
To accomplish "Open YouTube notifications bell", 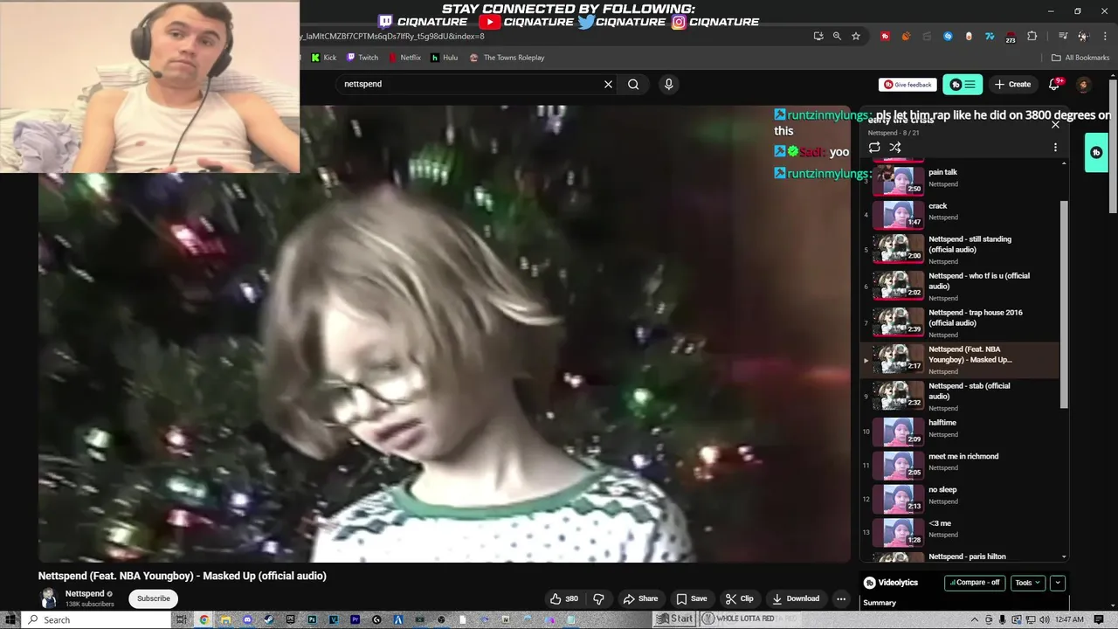I will (x=1054, y=84).
